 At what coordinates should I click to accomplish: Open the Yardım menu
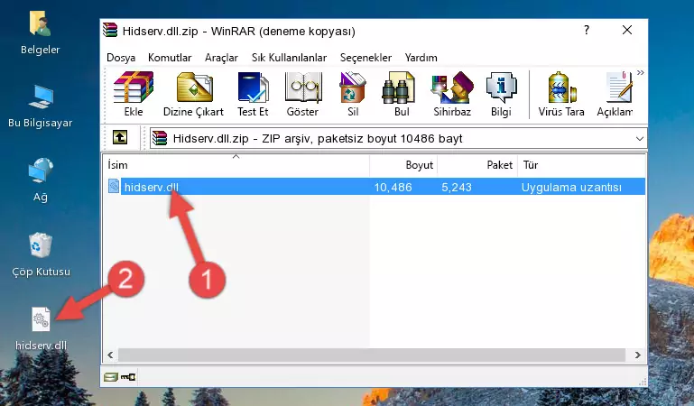click(x=421, y=58)
